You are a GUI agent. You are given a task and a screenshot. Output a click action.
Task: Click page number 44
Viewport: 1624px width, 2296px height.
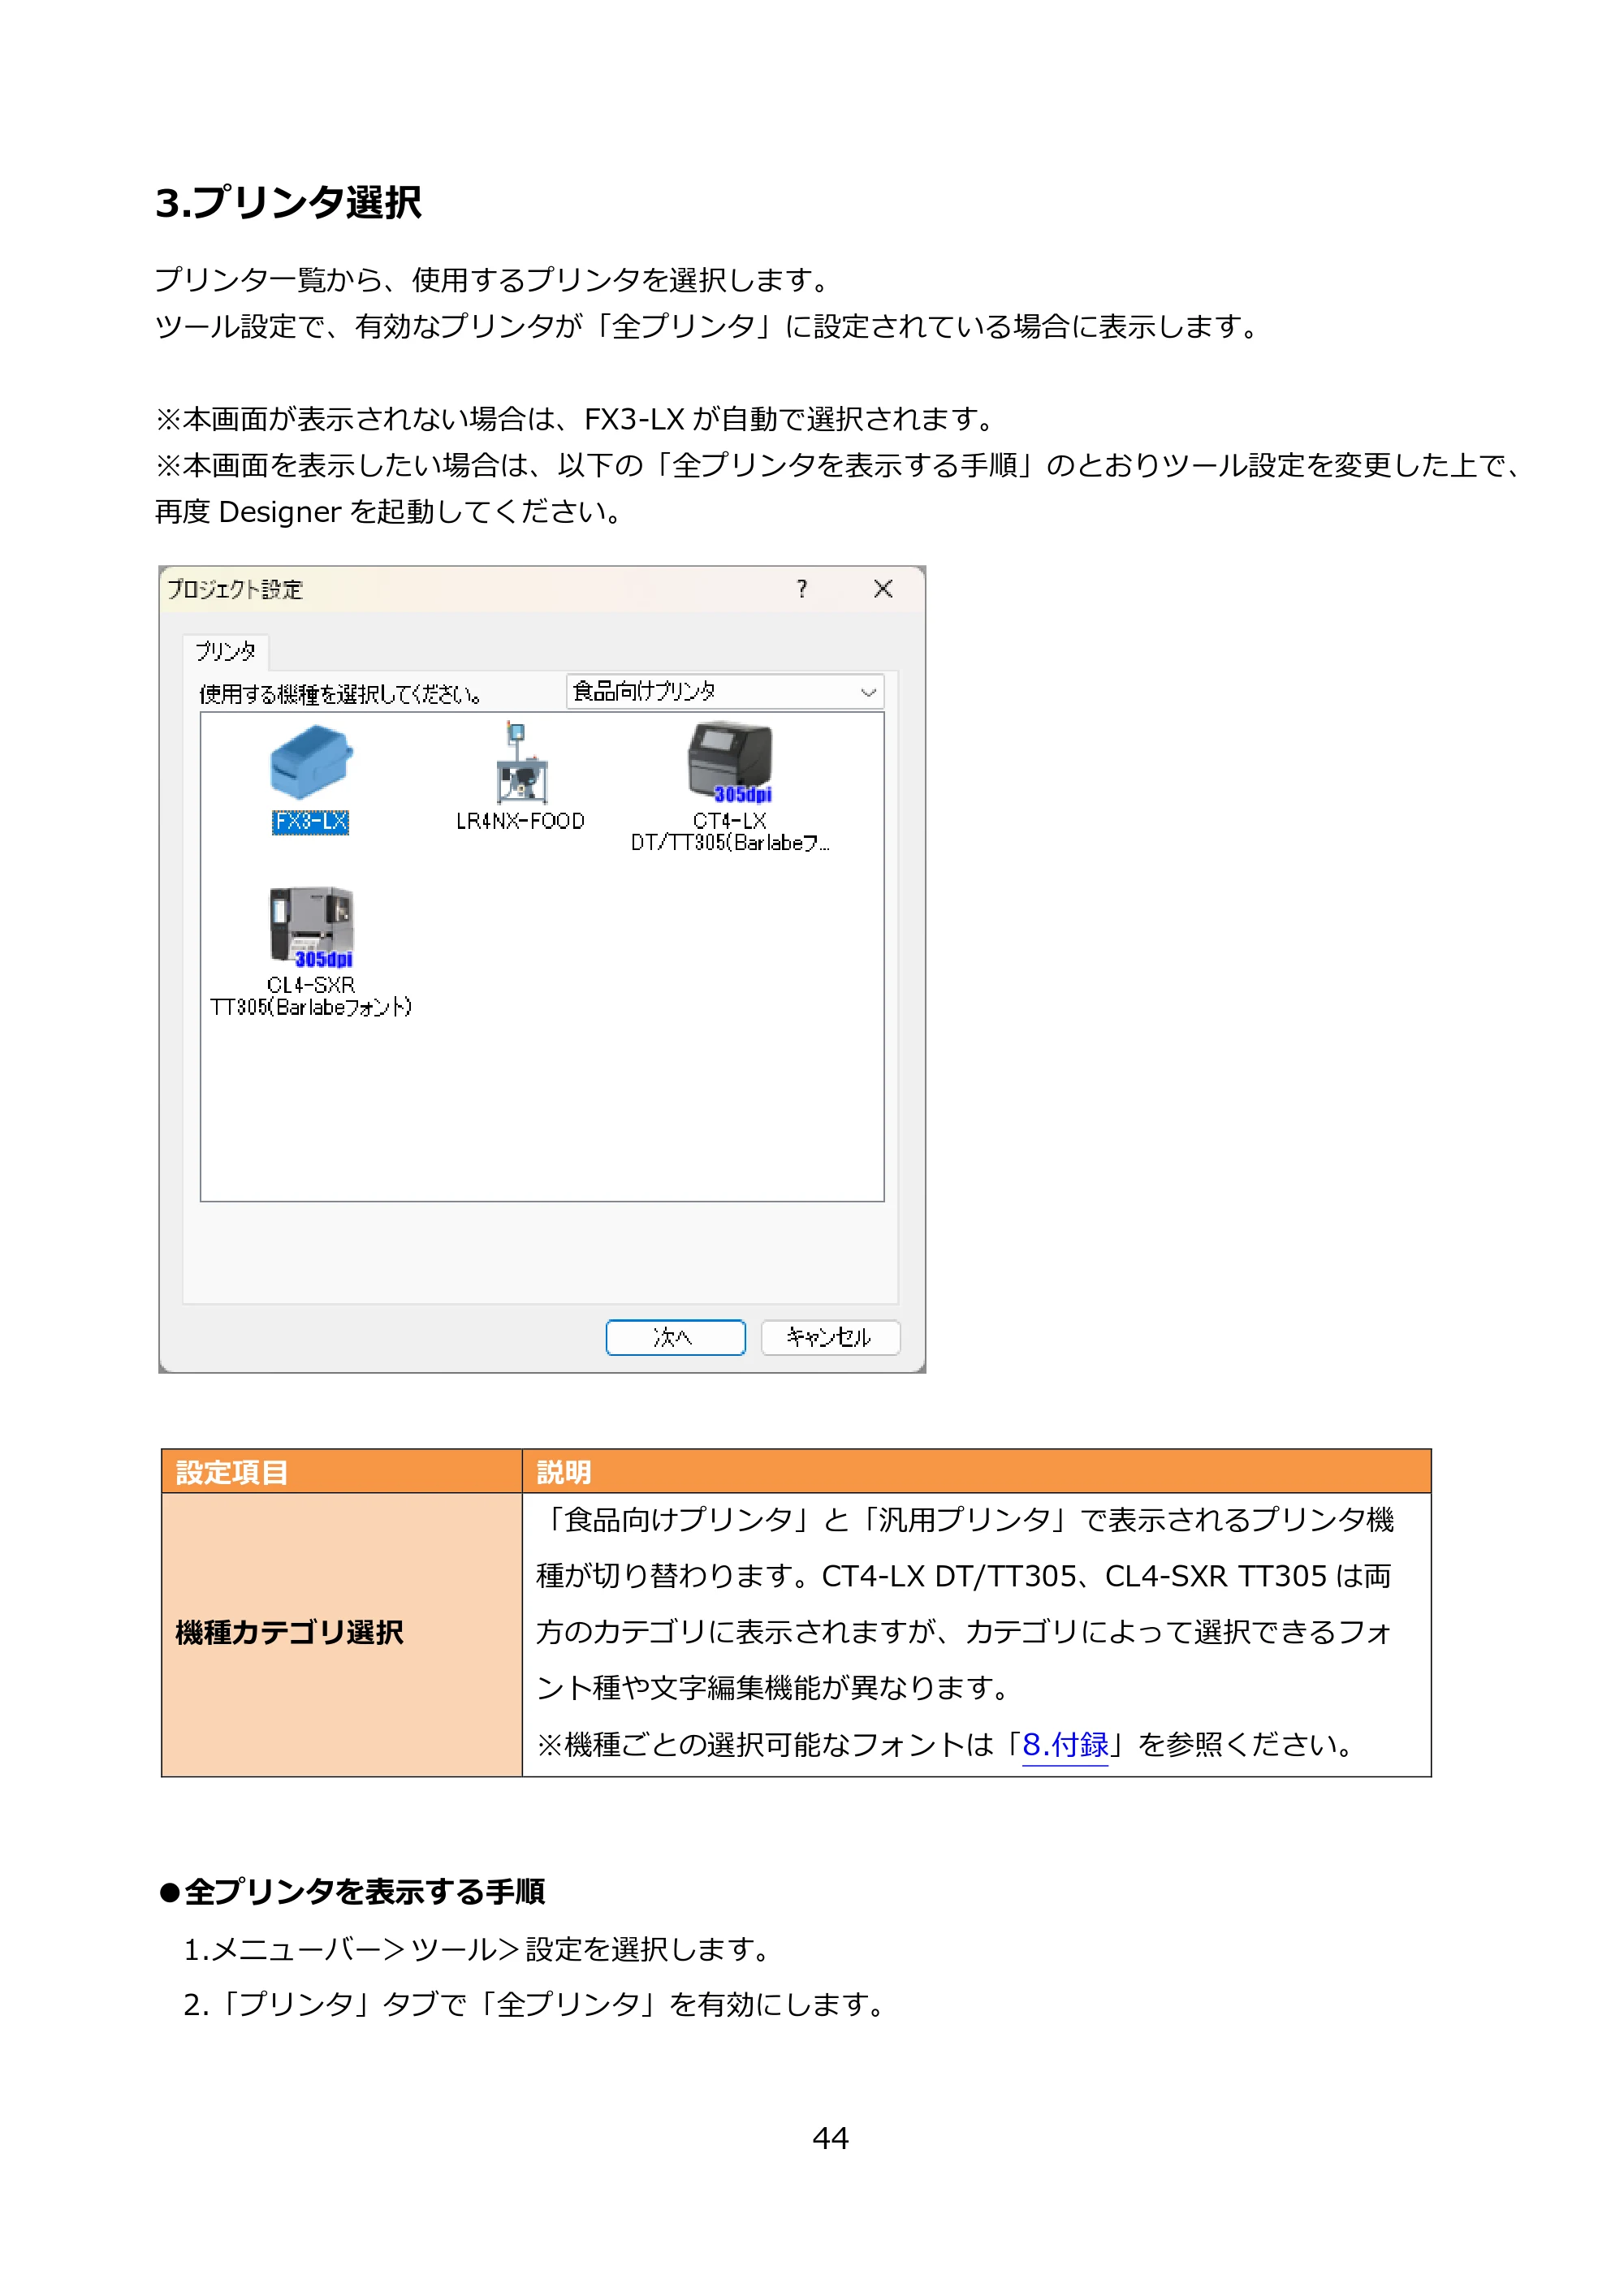(831, 2138)
